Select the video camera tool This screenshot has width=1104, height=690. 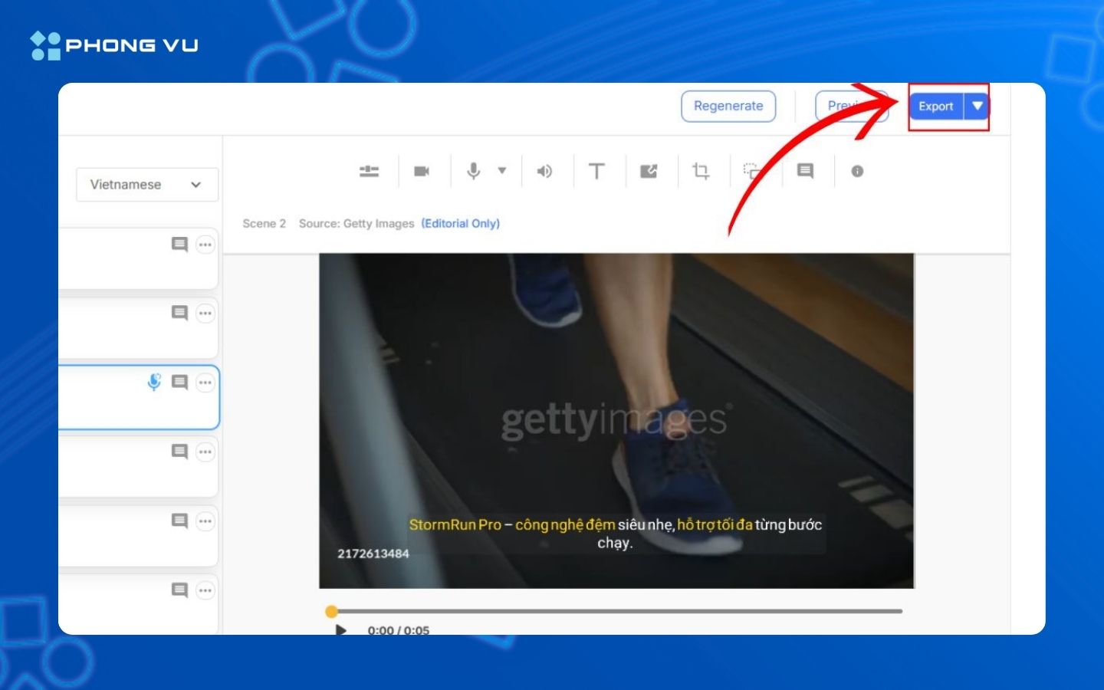point(422,171)
